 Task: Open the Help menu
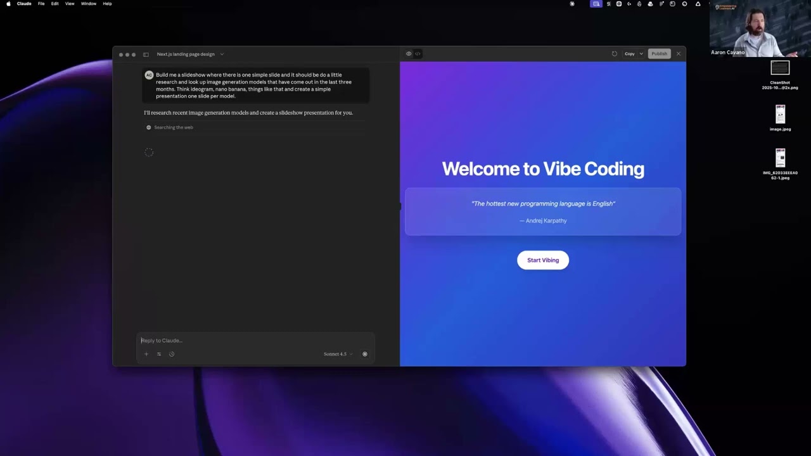coord(108,4)
